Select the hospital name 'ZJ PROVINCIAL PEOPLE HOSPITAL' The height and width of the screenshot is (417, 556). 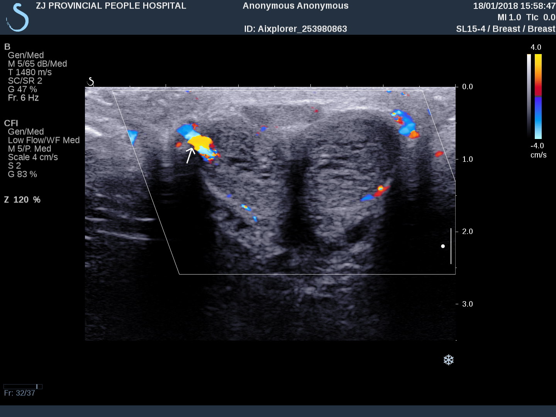pyautogui.click(x=111, y=6)
